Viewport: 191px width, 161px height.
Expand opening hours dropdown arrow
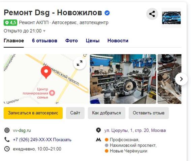(x=44, y=31)
